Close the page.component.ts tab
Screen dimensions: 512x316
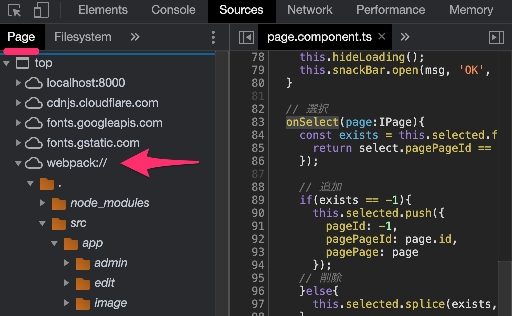click(x=381, y=36)
